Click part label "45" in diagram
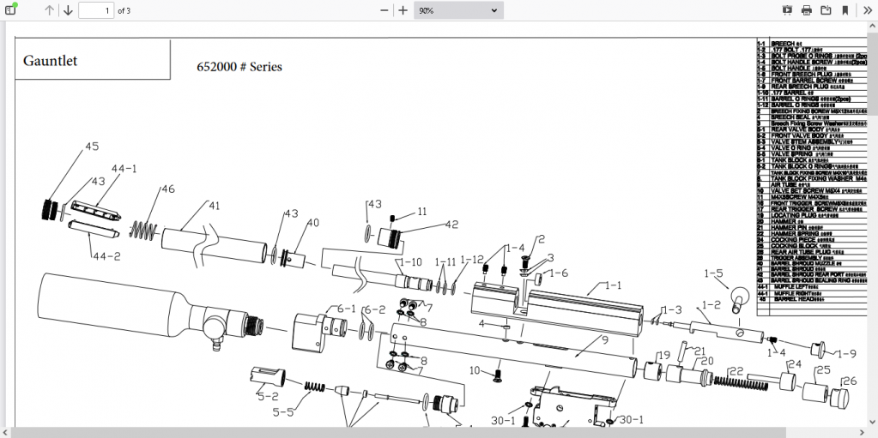Image resolution: width=878 pixels, height=438 pixels. [x=92, y=146]
